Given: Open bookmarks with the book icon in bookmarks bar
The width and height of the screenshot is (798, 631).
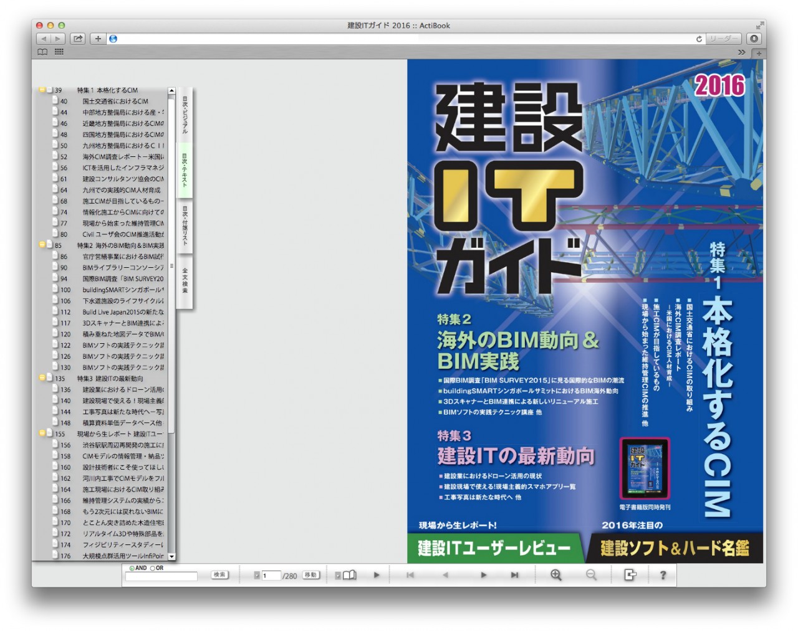Looking at the screenshot, I should 42,52.
